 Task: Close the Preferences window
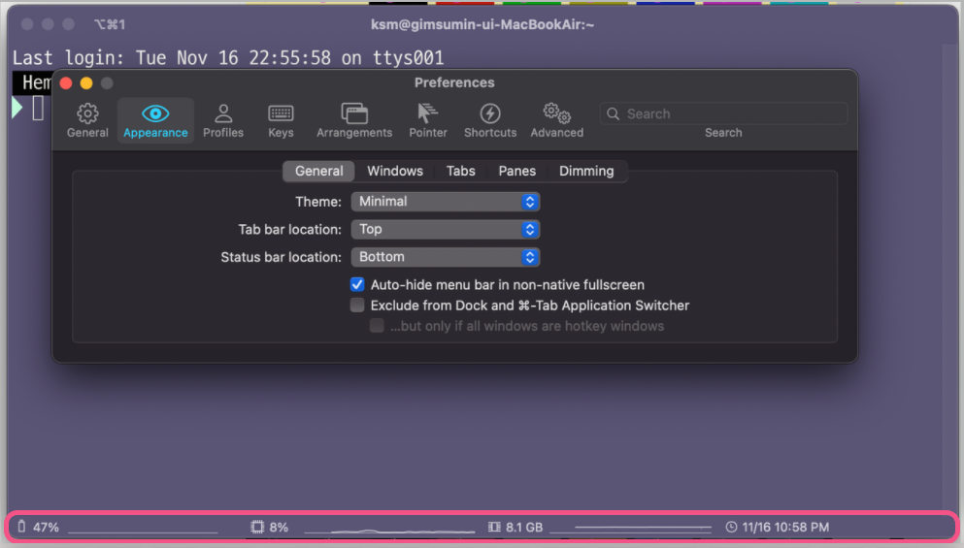66,83
